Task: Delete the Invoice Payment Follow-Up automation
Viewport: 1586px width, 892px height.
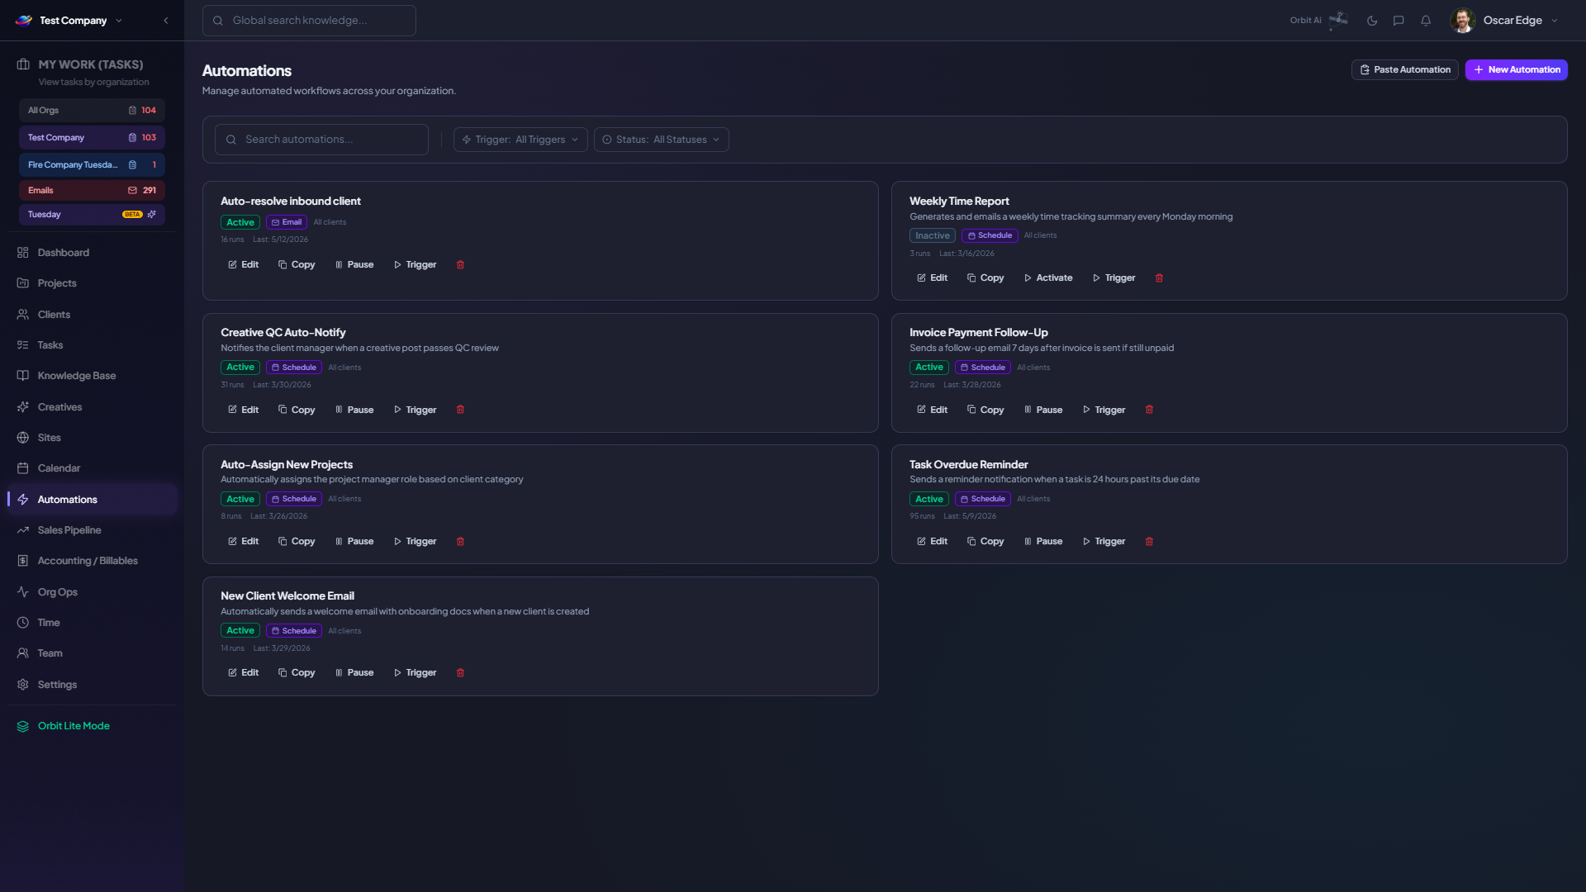Action: [1149, 410]
